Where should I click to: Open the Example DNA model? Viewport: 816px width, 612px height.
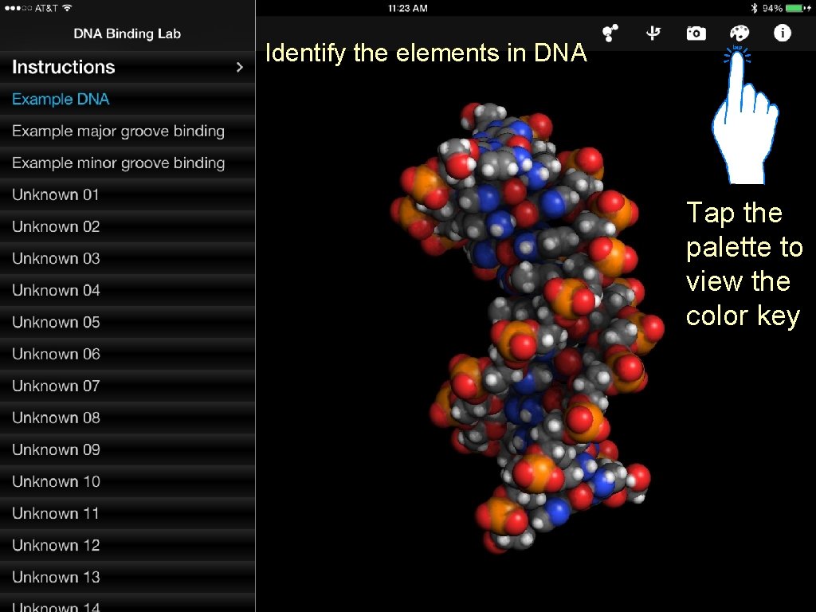click(61, 99)
